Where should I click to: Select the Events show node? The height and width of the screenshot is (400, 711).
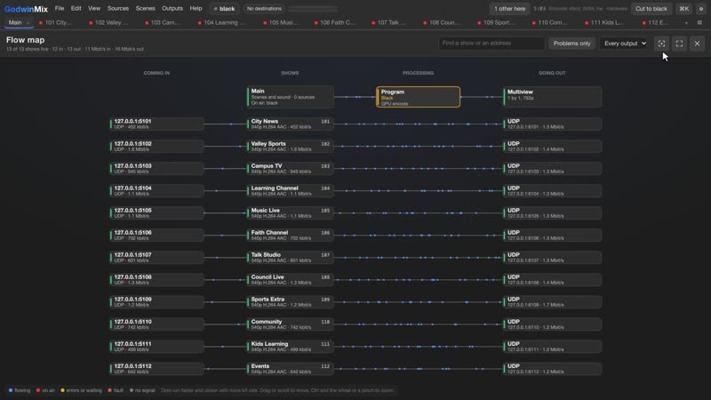click(x=291, y=368)
